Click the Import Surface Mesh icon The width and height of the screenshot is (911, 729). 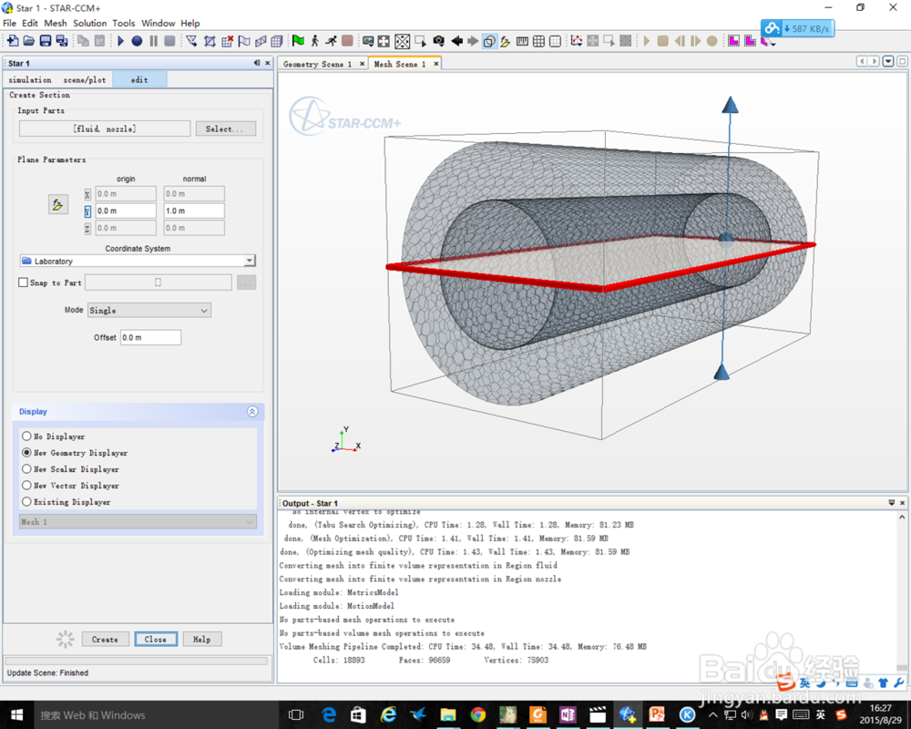(x=191, y=41)
